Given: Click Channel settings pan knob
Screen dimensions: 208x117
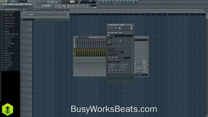Looking at the screenshot, I should pos(109,28).
